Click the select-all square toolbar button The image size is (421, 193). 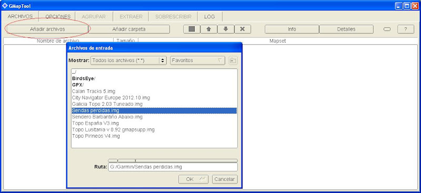click(192, 29)
